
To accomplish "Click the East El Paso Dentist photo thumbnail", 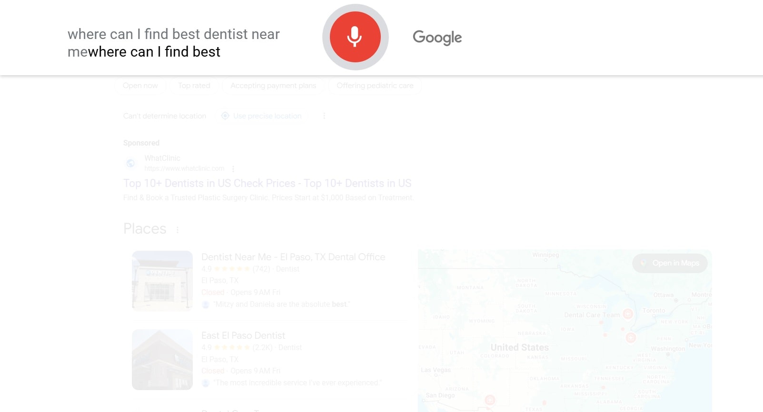I will [162, 360].
